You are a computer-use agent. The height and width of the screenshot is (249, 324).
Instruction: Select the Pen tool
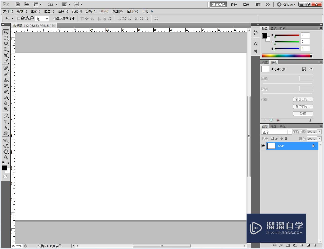click(x=6, y=116)
